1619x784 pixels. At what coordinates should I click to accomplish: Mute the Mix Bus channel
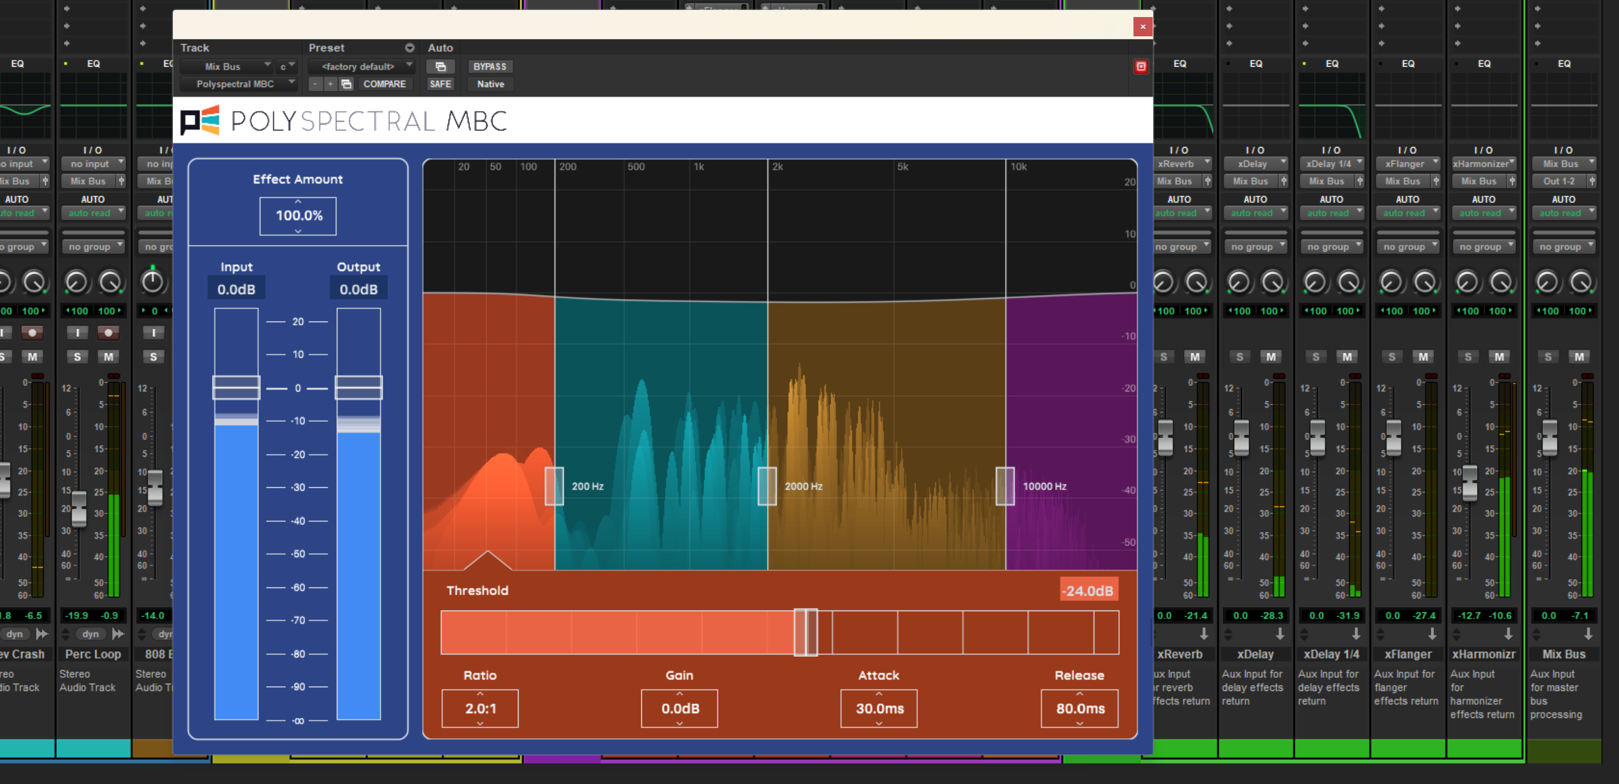tap(1579, 356)
